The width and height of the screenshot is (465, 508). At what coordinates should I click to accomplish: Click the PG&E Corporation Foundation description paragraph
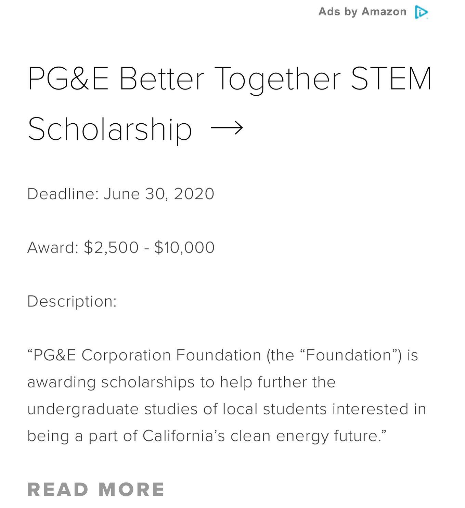point(227,396)
